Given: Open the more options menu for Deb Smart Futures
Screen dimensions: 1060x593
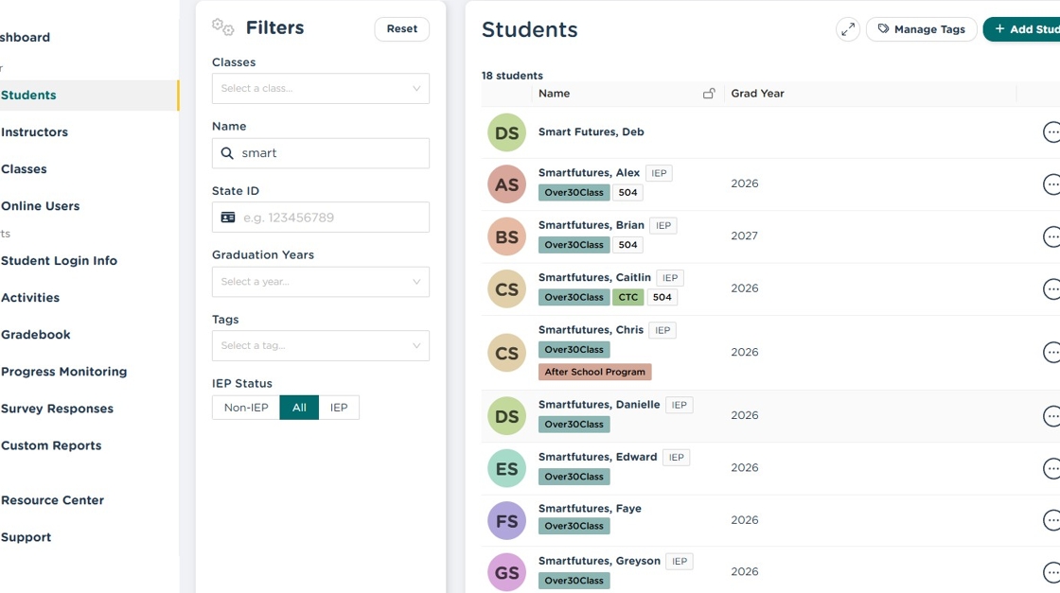Looking at the screenshot, I should (1051, 132).
